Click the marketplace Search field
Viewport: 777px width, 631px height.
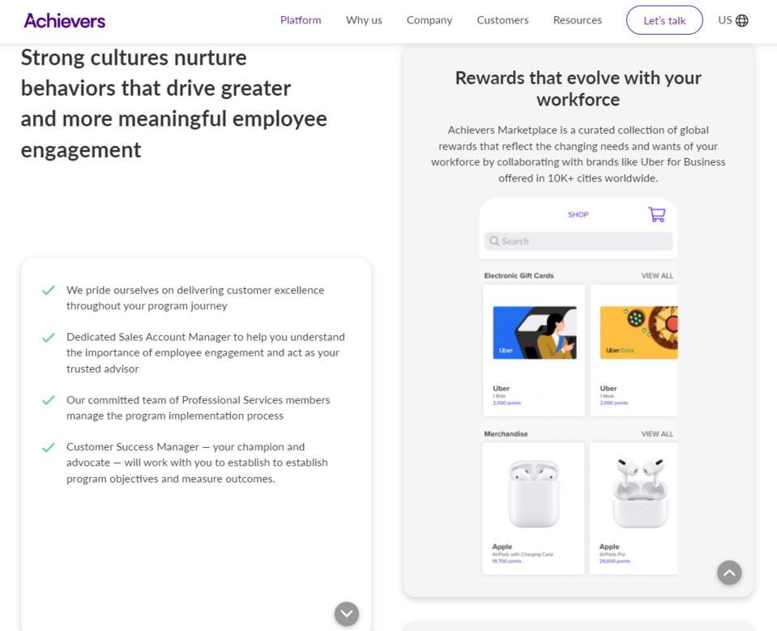point(578,241)
